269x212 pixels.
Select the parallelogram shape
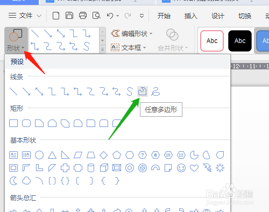(78, 155)
